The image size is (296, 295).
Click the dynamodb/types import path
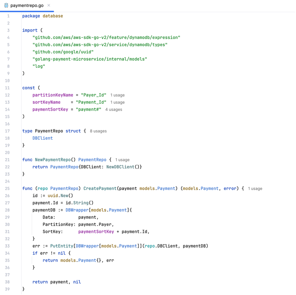tap(100, 45)
